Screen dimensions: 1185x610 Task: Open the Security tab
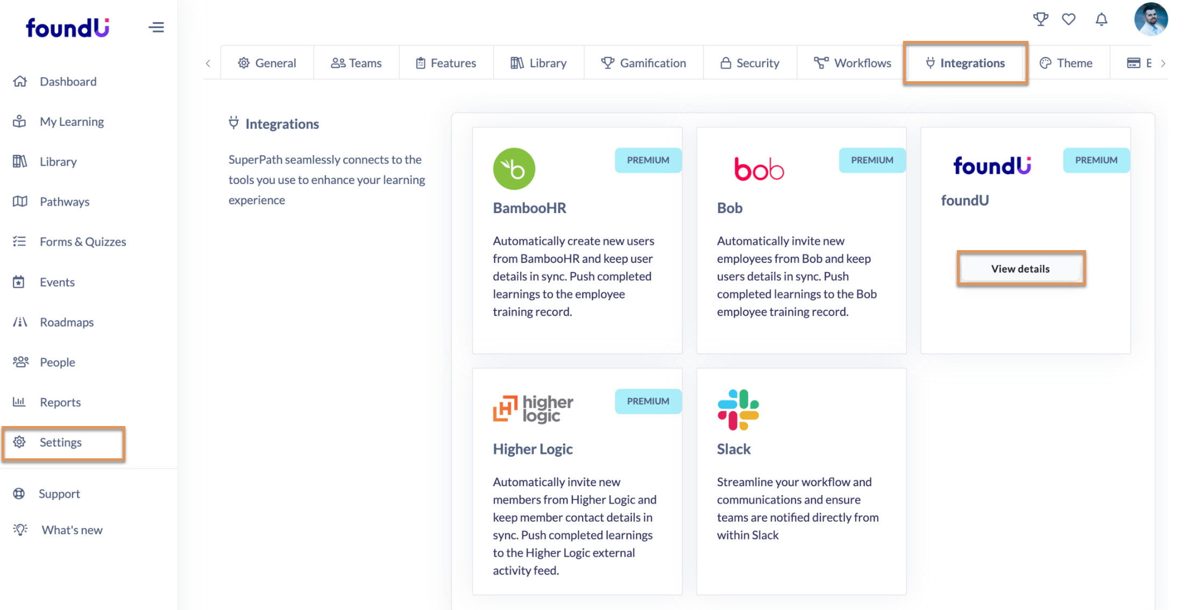point(750,63)
